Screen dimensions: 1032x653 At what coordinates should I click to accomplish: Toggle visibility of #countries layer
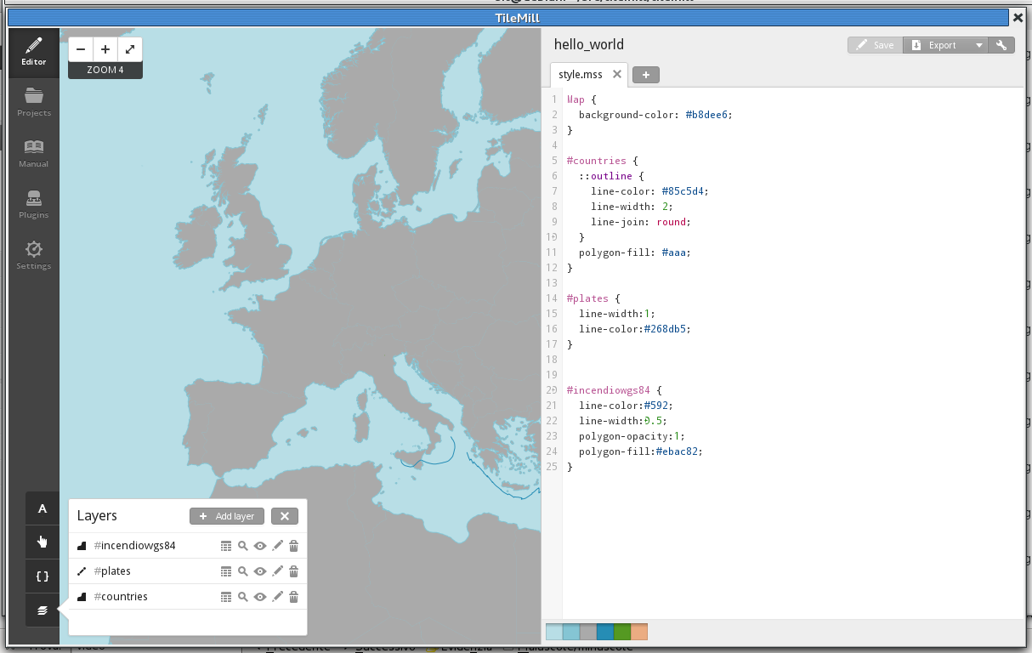point(260,597)
